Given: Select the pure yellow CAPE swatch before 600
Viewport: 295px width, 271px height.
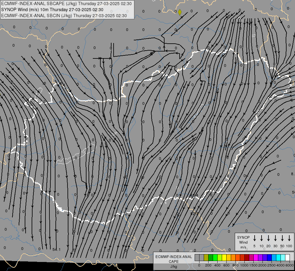Looking at the screenshot, I should tap(224, 258).
